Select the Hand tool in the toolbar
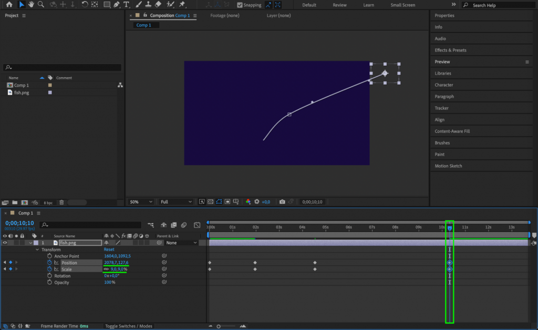This screenshot has height=330, width=538. click(x=31, y=4)
